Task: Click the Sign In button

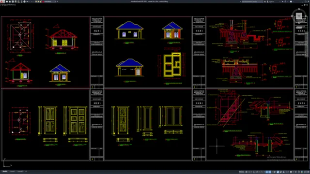Action: pyautogui.click(x=271, y=1)
